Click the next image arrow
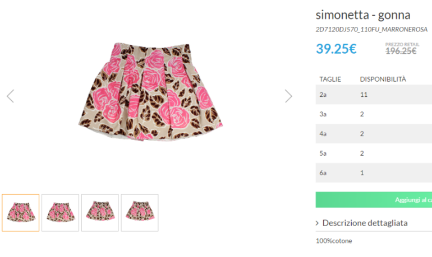The width and height of the screenshot is (432, 257). tap(288, 96)
